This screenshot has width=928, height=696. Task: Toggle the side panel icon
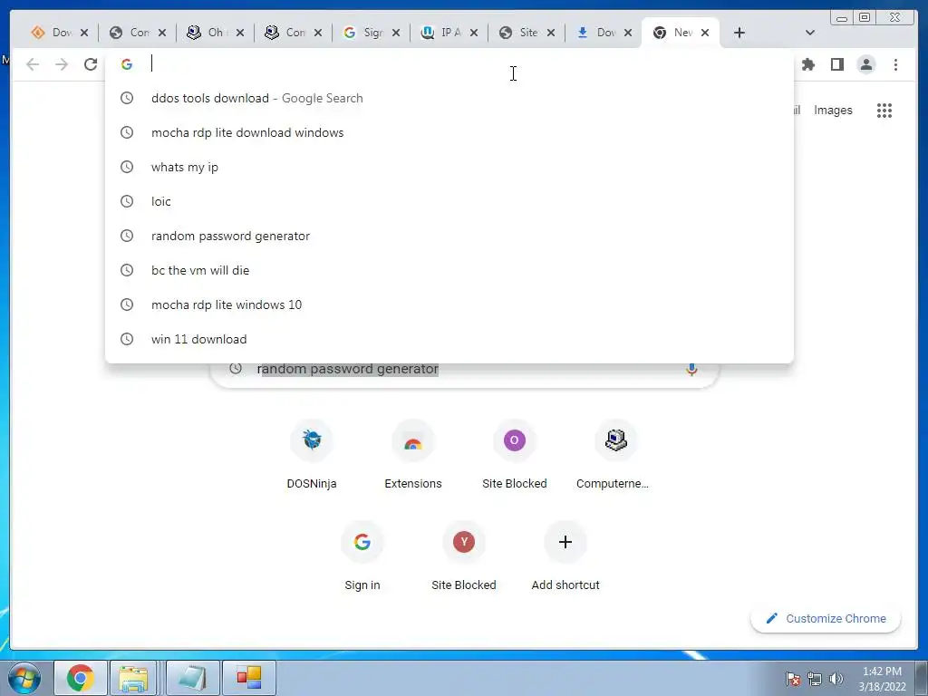836,64
